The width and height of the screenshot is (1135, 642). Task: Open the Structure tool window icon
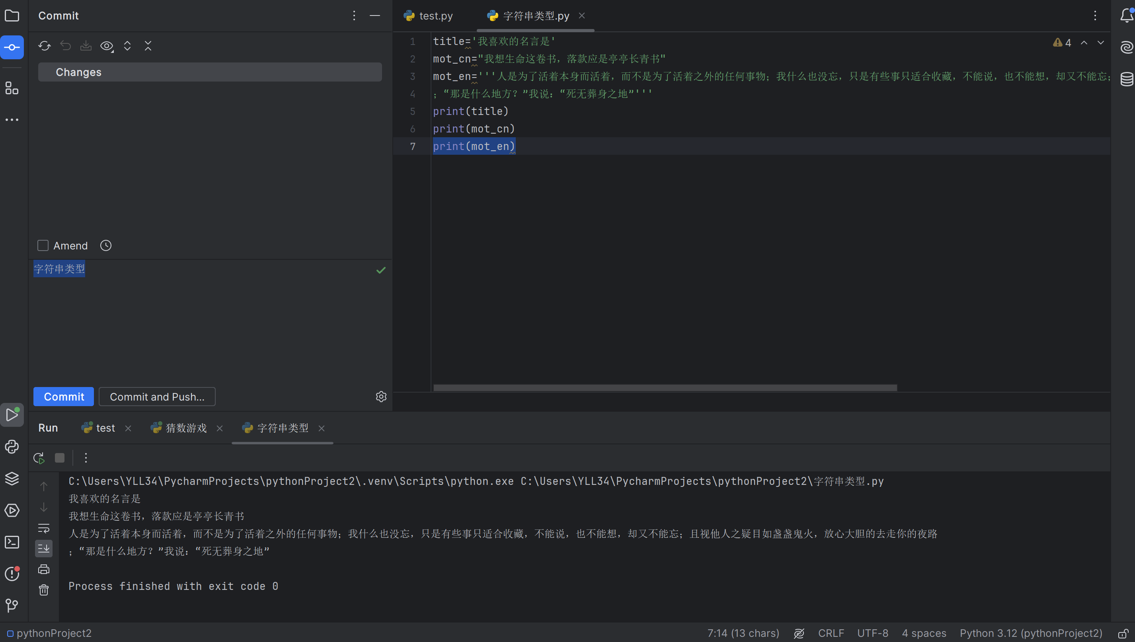tap(12, 88)
